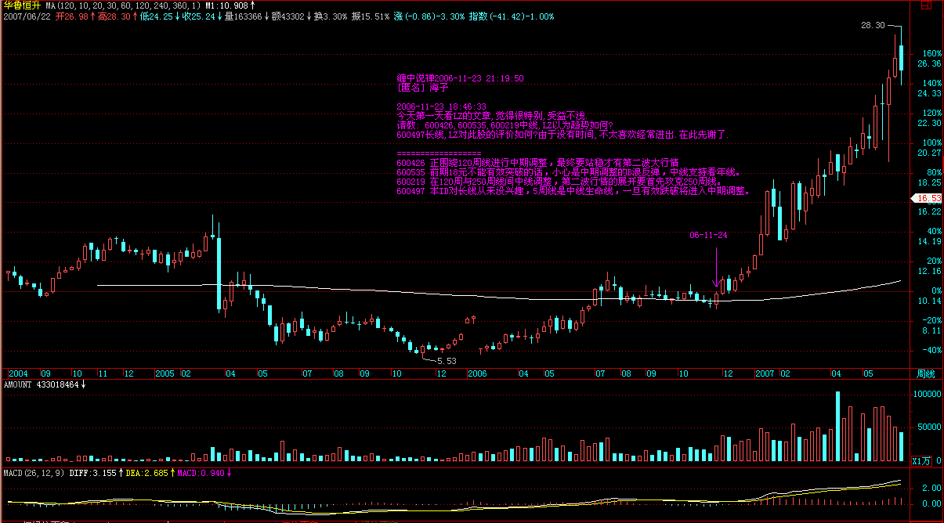Viewport: 944px width, 523px height.
Task: Click the tallest volume bar in April 2007
Action: [837, 427]
